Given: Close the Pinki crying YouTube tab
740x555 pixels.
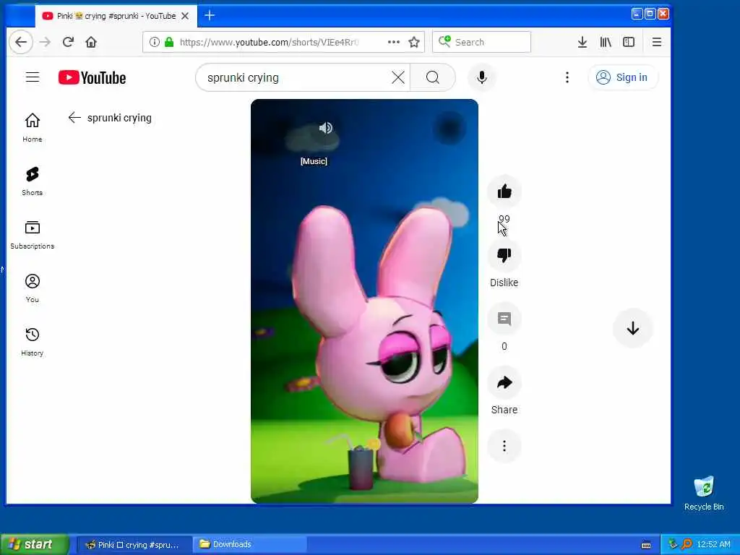Looking at the screenshot, I should (x=185, y=16).
